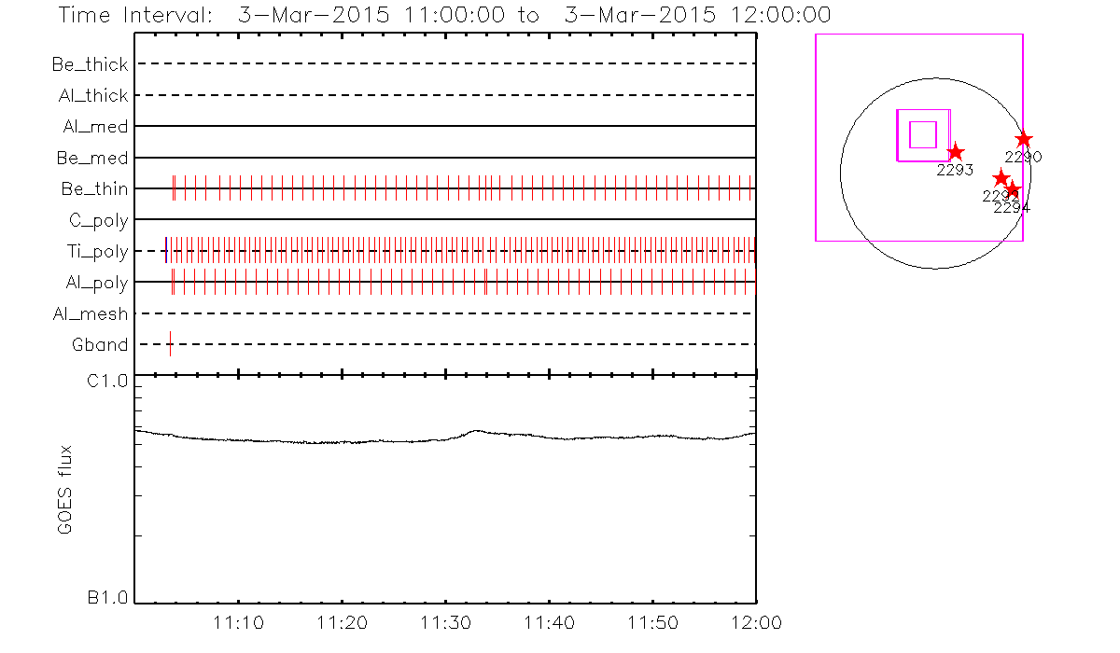Click the GOES flux bump near 11:33
This screenshot has height=653, width=1120.
[476, 431]
